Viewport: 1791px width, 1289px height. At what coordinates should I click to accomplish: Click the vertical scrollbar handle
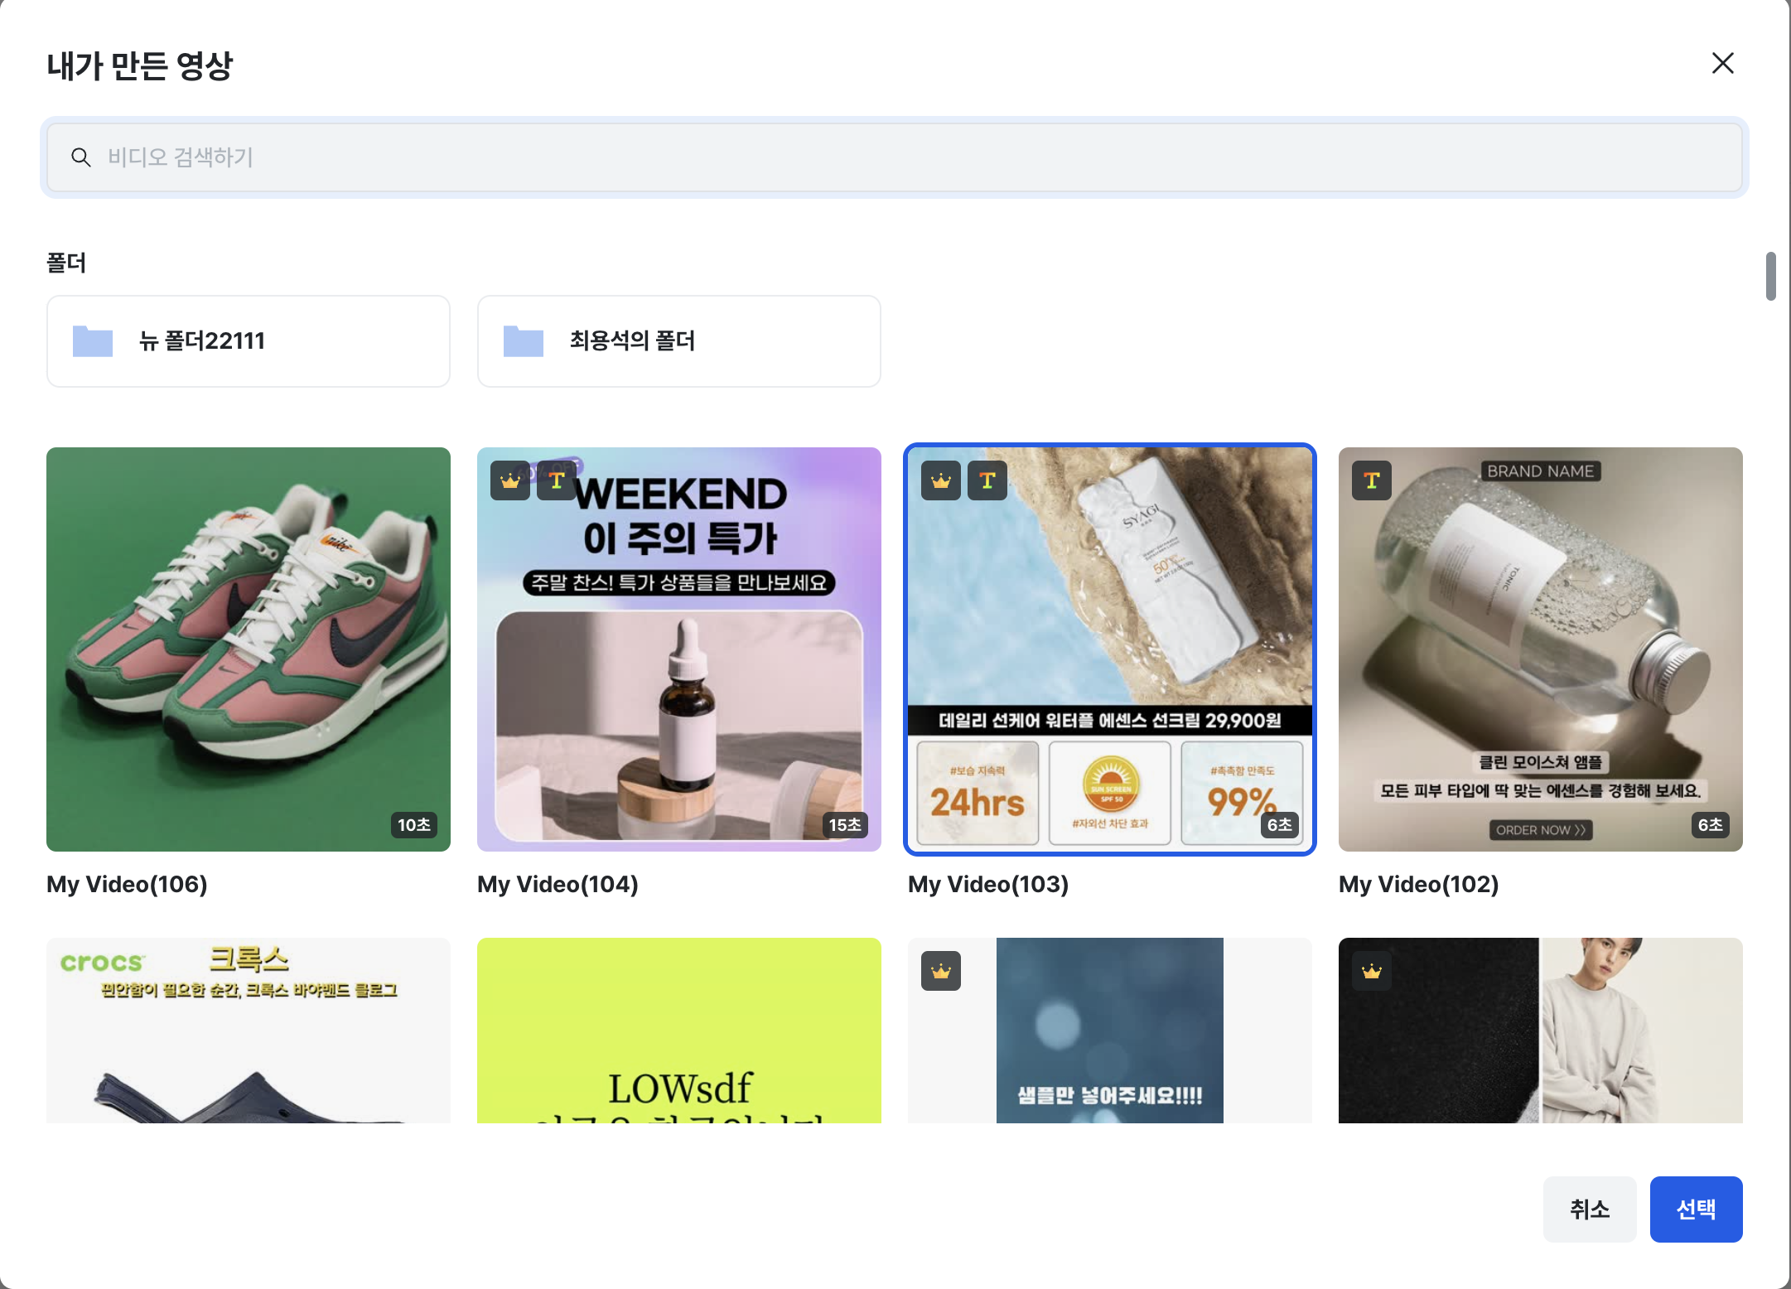pos(1770,276)
